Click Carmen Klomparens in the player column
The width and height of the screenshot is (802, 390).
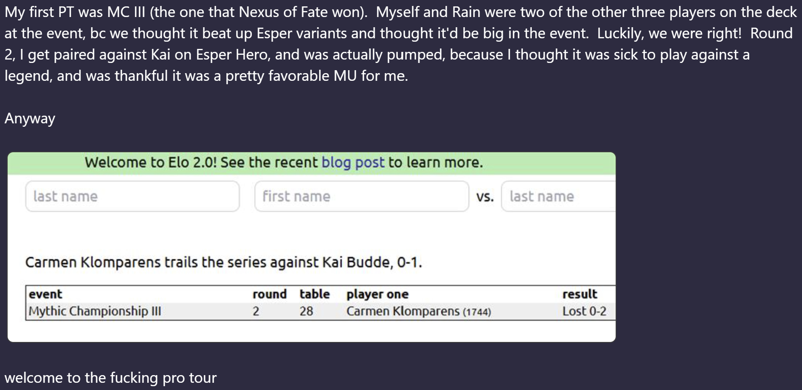point(403,311)
